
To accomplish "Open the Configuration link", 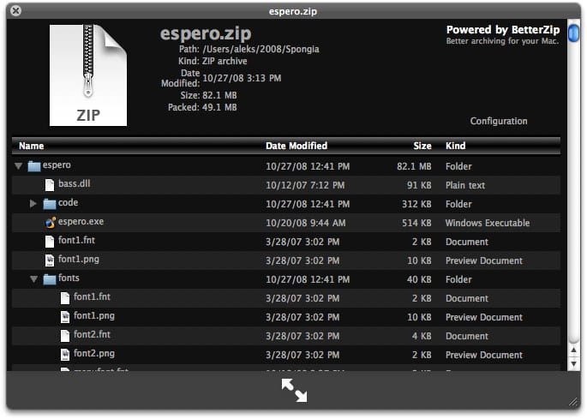I will point(499,121).
